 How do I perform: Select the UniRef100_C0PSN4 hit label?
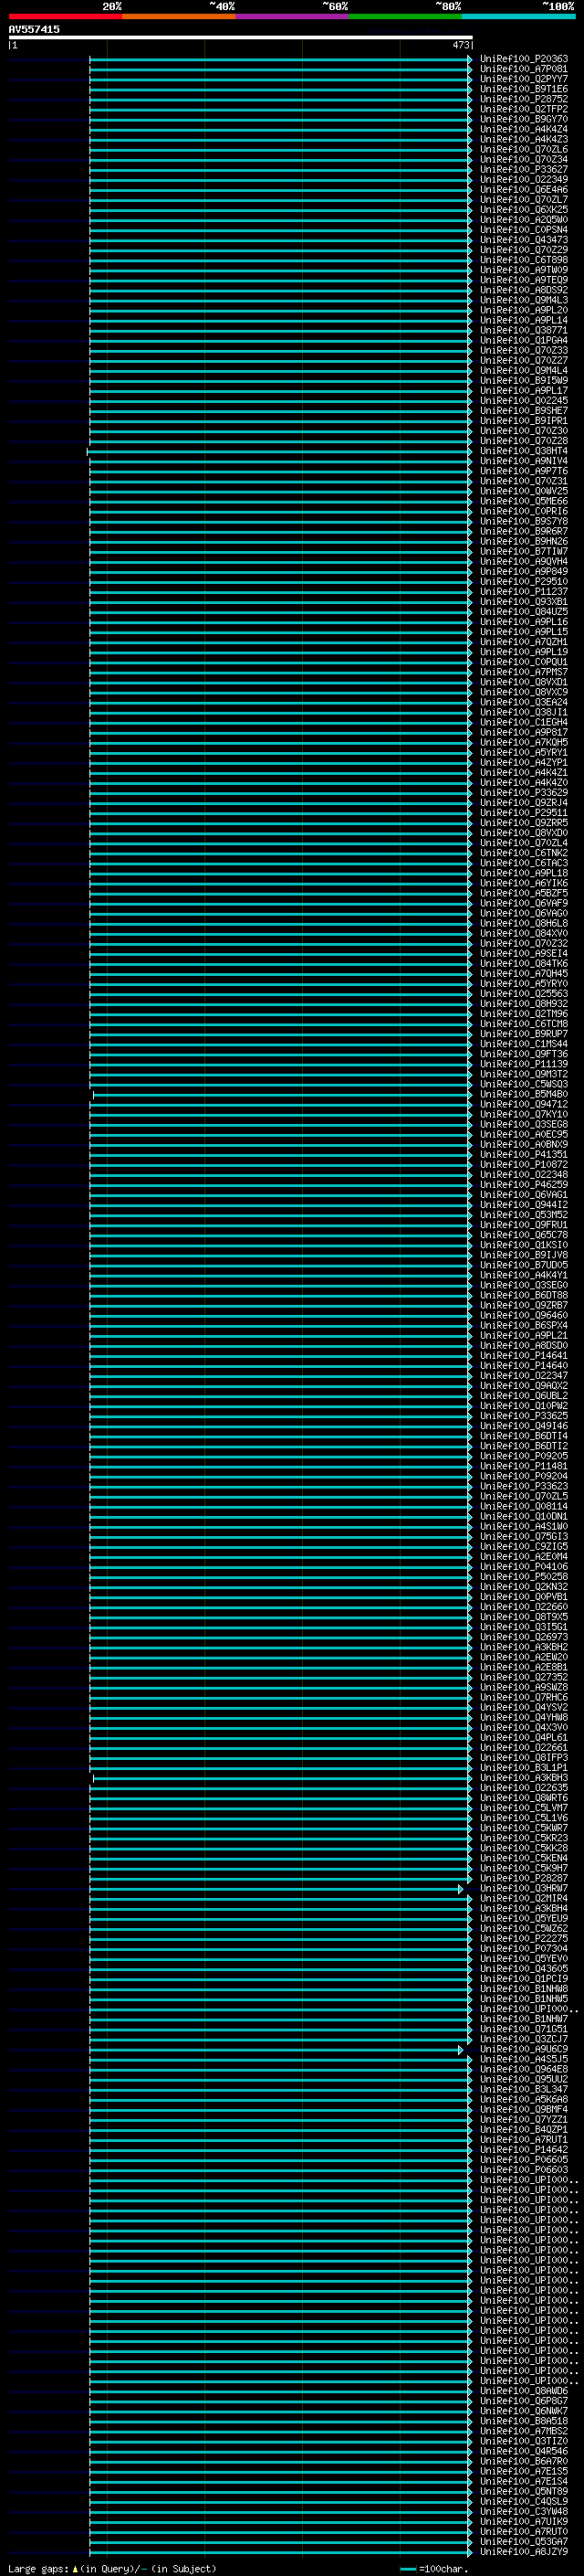pos(524,230)
